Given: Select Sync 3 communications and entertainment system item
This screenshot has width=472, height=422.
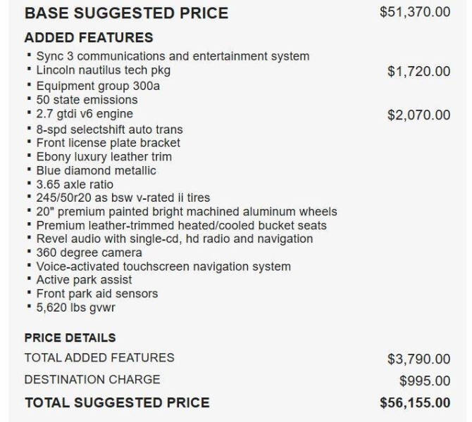Looking at the screenshot, I should click(x=173, y=56).
